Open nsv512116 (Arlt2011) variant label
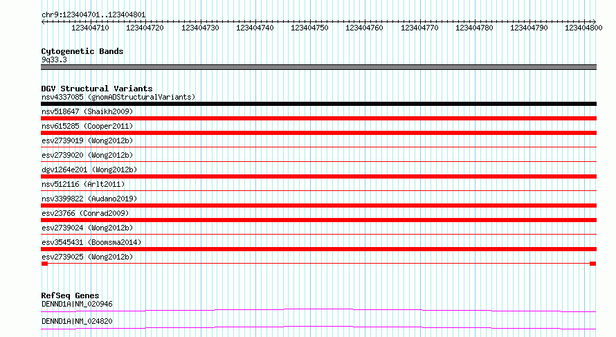Viewport: 616px width, 337px height. [83, 184]
